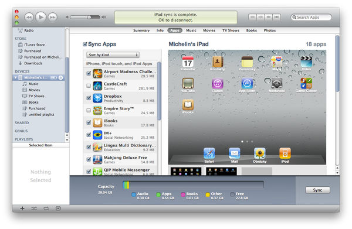Image resolution: width=352 pixels, height=229 pixels.
Task: Select the Poznámky notes icon
Action: (247, 62)
